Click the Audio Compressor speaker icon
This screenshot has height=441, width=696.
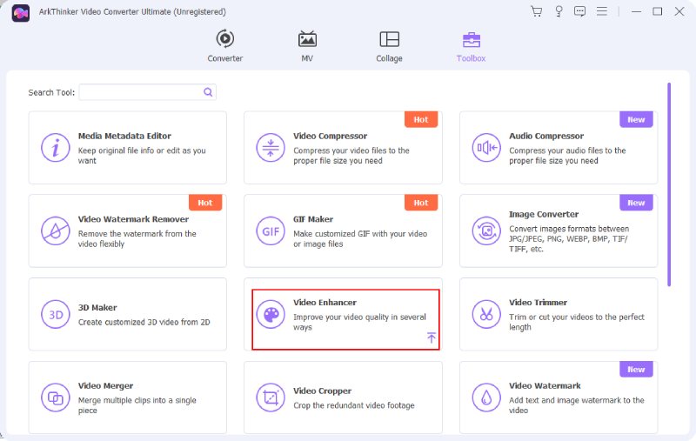[486, 148]
